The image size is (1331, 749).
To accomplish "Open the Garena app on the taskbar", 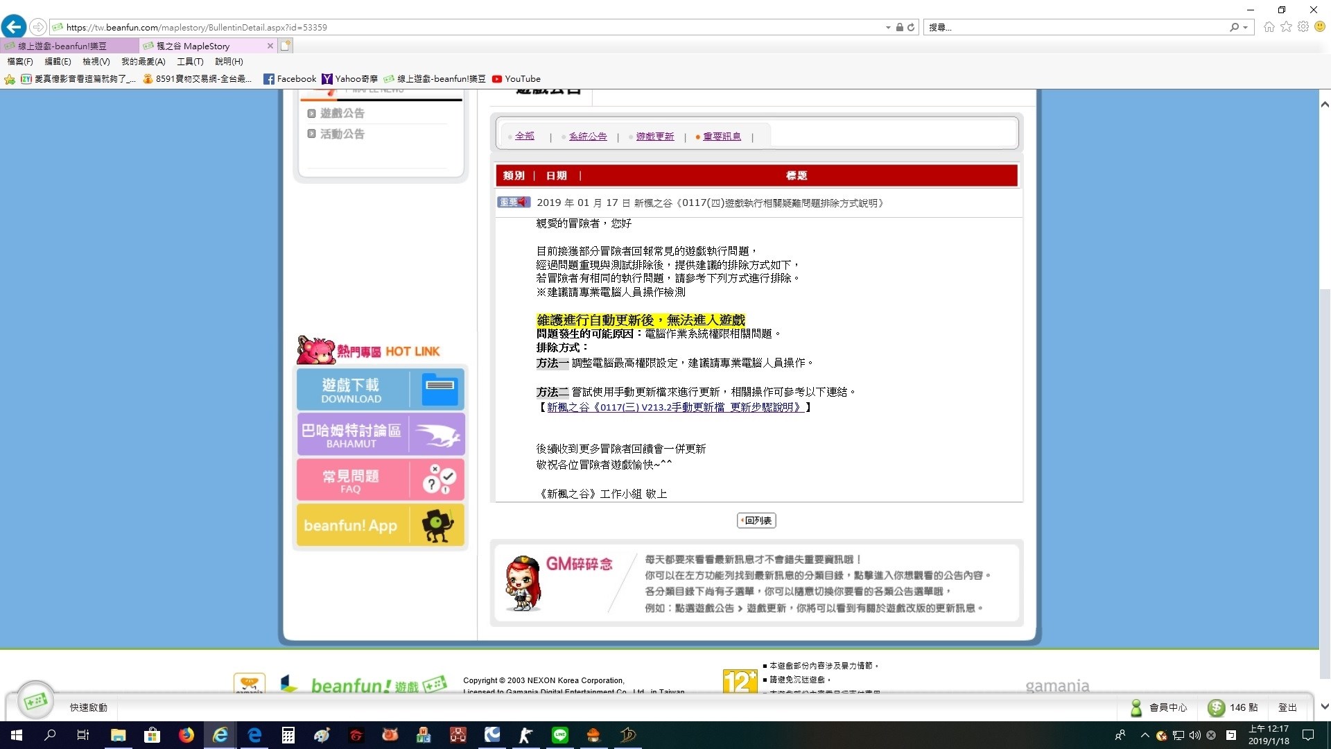I will [356, 735].
